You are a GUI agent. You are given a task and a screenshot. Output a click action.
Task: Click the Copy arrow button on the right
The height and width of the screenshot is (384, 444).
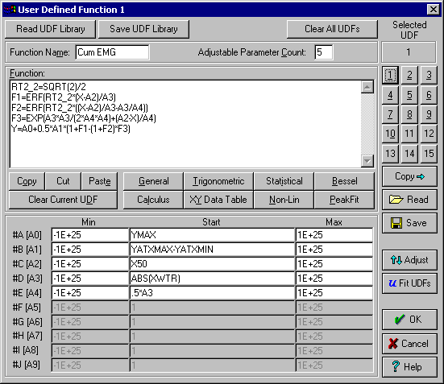(x=409, y=176)
